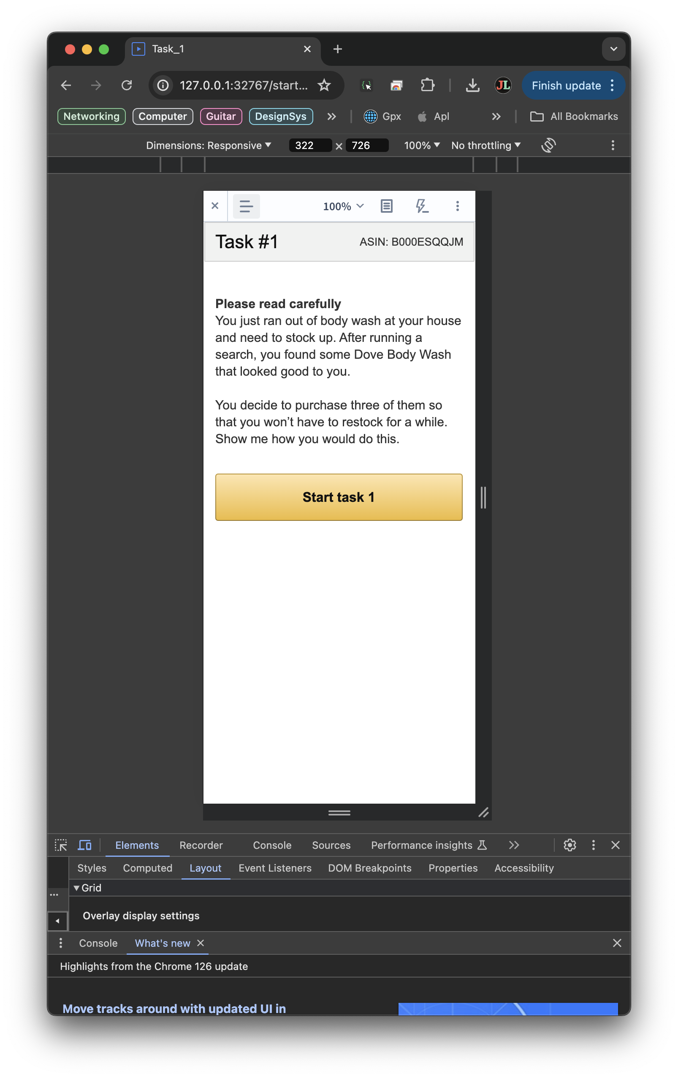The height and width of the screenshot is (1078, 678).
Task: Open the page zoom 100% dropdown
Action: [x=342, y=206]
